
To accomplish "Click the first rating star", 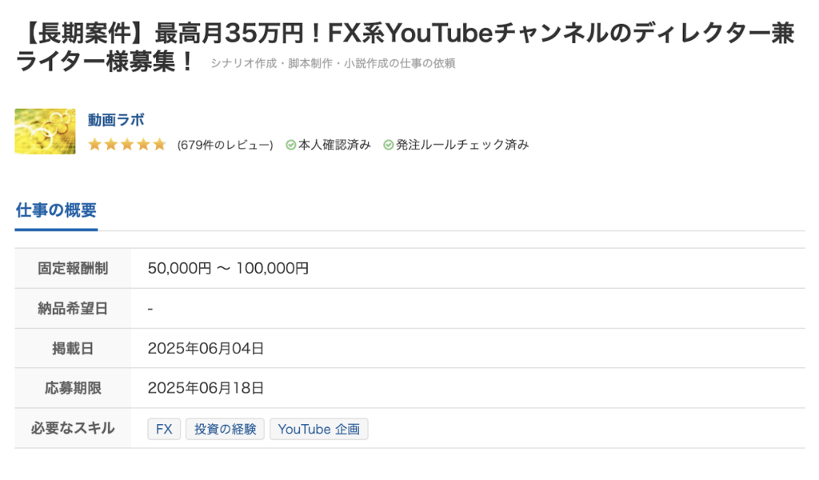I will coord(94,145).
